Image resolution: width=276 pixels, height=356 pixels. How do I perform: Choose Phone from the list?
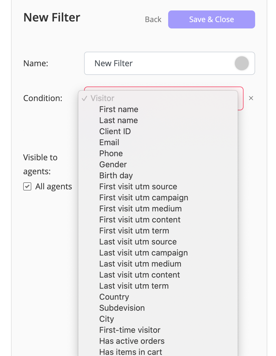[111, 153]
